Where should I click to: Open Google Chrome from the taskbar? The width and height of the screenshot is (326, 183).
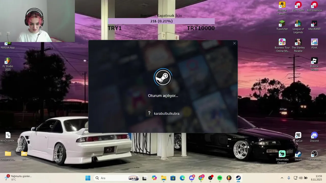[201, 178]
